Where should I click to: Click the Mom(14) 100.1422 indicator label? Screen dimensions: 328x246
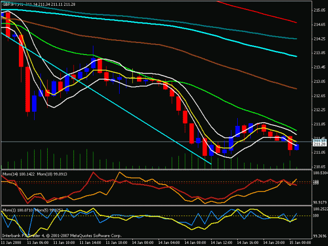tap(18, 174)
